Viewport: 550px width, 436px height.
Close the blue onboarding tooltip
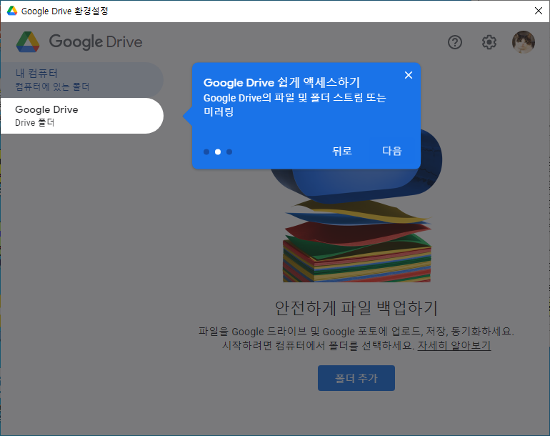point(409,75)
